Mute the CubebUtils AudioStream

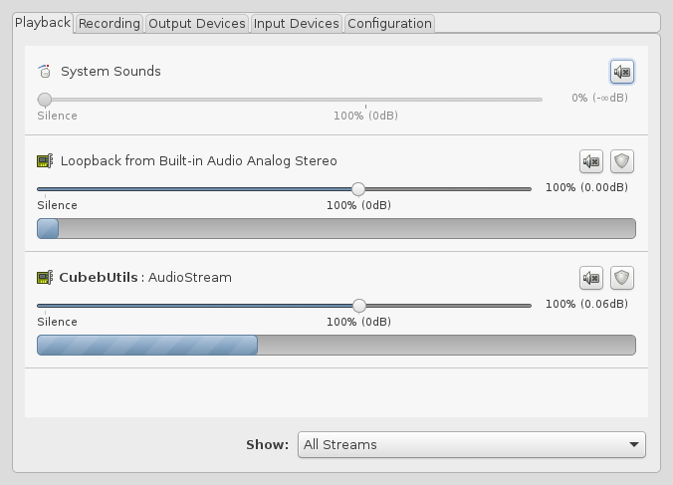point(591,278)
